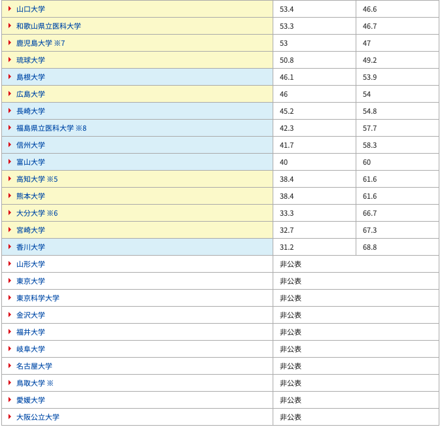Open the 高知大学 ※5 link
This screenshot has height=427, width=440.
click(37, 179)
